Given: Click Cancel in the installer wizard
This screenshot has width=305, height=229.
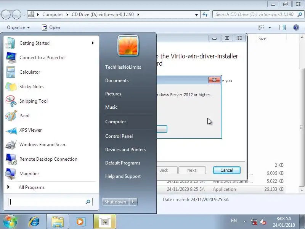Looking at the screenshot, I should tap(226, 170).
